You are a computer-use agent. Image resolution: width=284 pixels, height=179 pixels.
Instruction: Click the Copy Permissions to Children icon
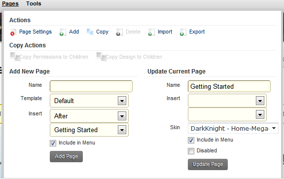(15, 57)
